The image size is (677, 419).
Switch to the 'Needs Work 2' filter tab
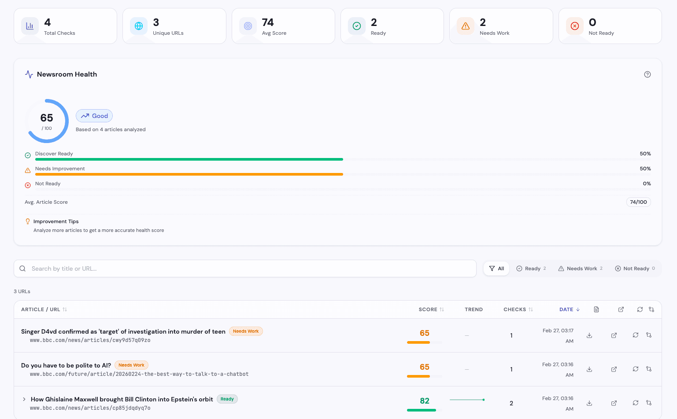[580, 268]
